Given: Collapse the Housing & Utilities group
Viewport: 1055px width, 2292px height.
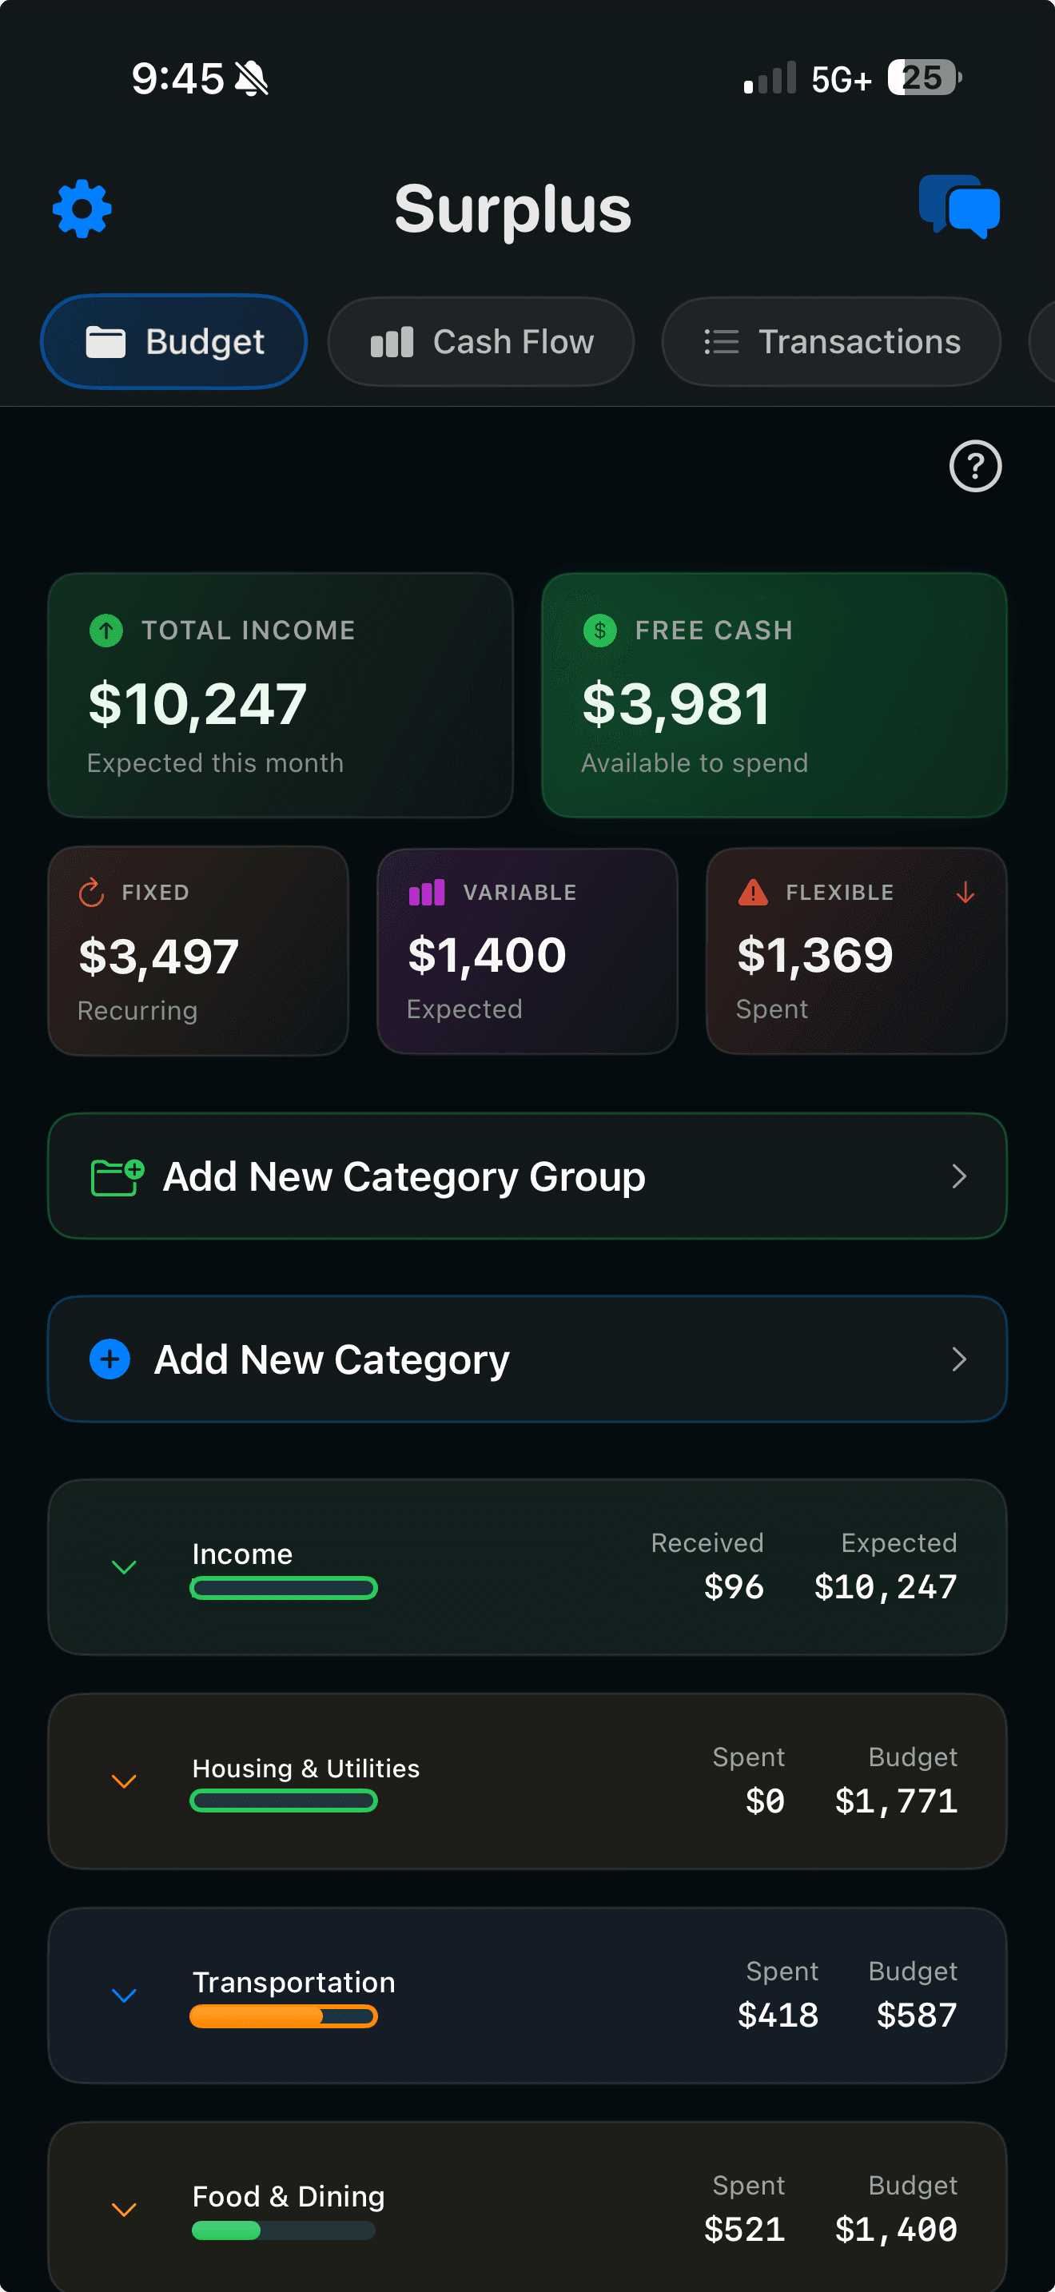Looking at the screenshot, I should tap(124, 1782).
